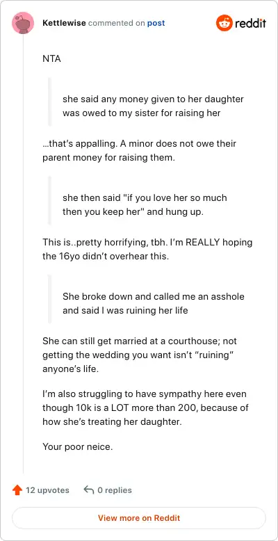Viewport: 278px width, 541px height.
Task: Click the NTA verdict text
Action: pyautogui.click(x=51, y=59)
